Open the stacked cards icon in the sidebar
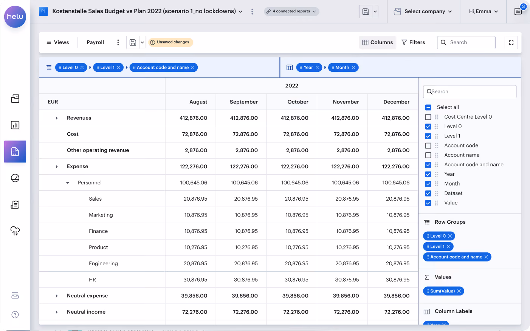Image resolution: width=530 pixels, height=331 pixels. click(x=15, y=295)
